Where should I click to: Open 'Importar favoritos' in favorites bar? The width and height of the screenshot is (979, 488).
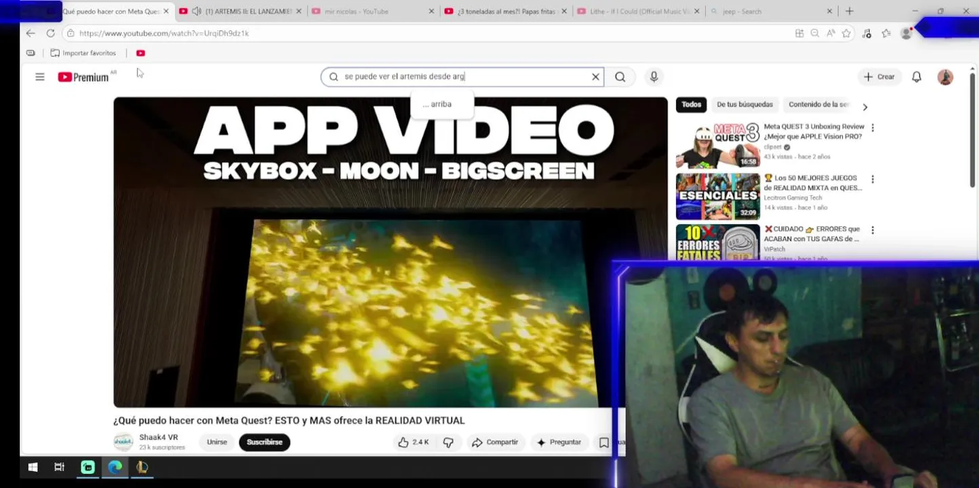[83, 53]
